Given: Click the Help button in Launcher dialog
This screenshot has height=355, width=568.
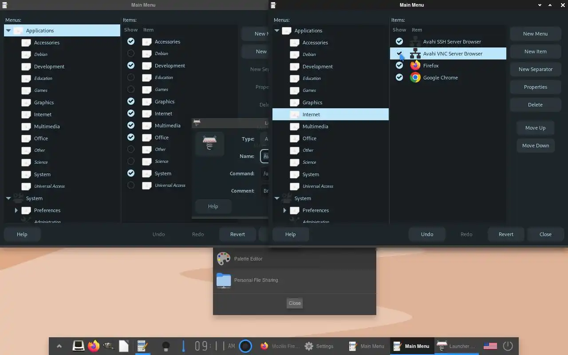Looking at the screenshot, I should click(x=213, y=206).
